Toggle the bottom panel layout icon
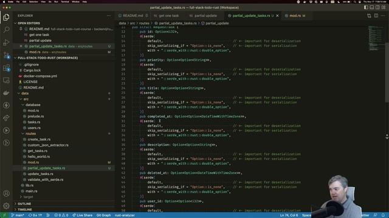The image size is (389, 218). [x=372, y=7]
